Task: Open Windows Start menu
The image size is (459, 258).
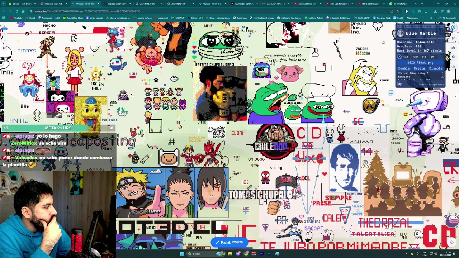Action: click(182, 254)
